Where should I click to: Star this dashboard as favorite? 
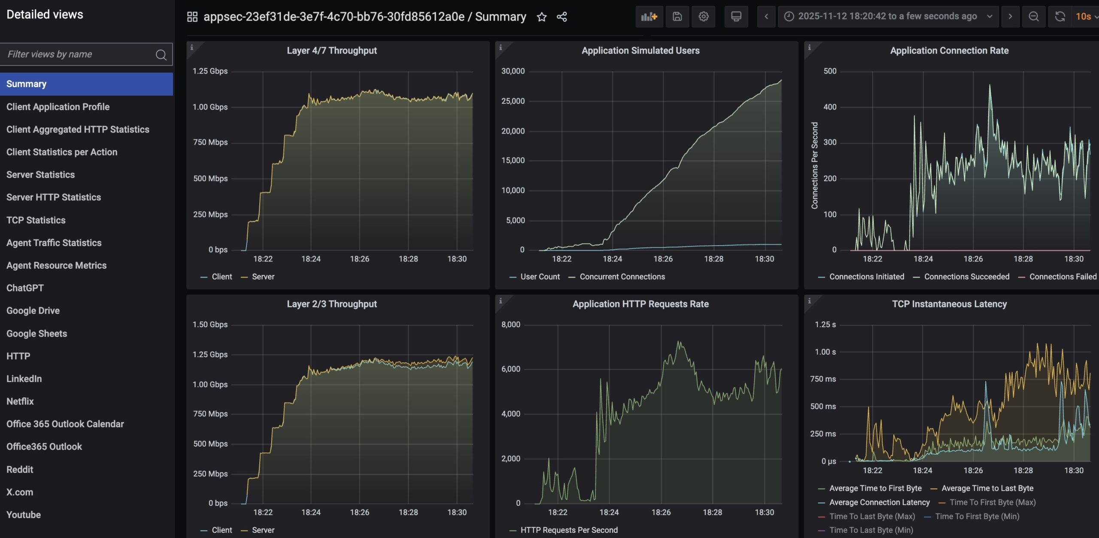tap(542, 17)
